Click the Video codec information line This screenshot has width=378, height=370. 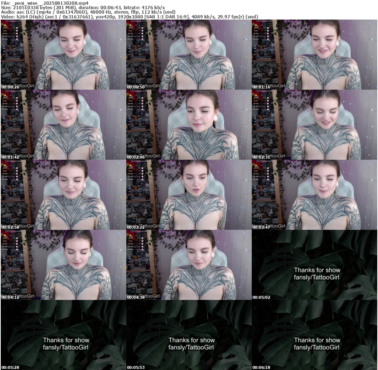(130, 17)
